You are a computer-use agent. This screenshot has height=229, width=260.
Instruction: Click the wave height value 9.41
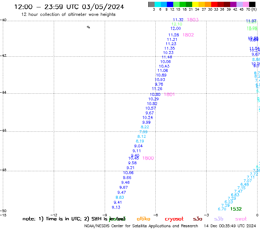click(x=118, y=202)
